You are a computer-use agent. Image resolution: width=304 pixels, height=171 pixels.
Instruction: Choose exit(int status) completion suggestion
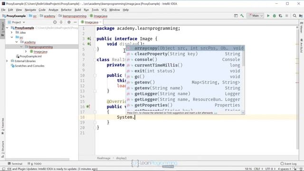[x=184, y=71]
